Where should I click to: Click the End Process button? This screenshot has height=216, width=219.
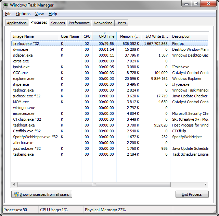coord(192,194)
